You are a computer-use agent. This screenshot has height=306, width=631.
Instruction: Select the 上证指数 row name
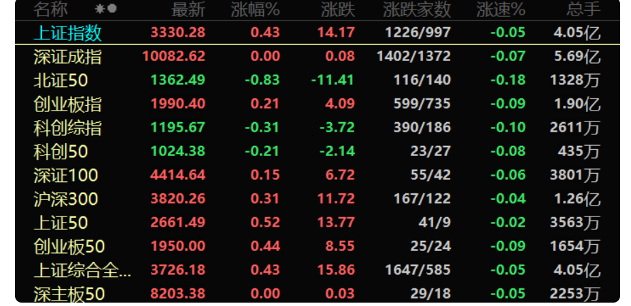pos(67,33)
